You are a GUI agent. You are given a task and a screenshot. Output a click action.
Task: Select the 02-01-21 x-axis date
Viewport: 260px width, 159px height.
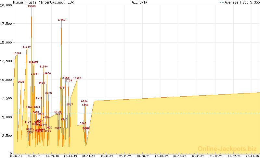tap(125, 156)
